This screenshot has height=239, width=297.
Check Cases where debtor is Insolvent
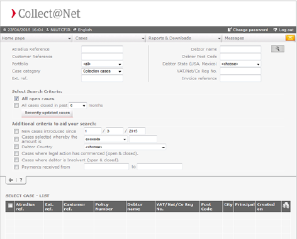(x=16, y=160)
